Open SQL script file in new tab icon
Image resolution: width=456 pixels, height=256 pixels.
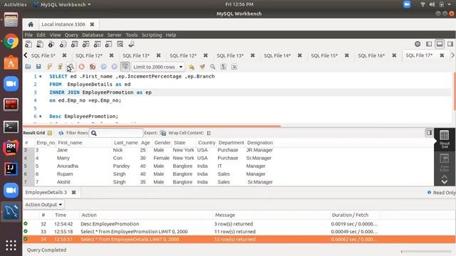coord(40,44)
